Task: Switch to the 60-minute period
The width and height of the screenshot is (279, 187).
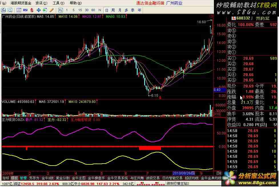Action: tap(93, 10)
